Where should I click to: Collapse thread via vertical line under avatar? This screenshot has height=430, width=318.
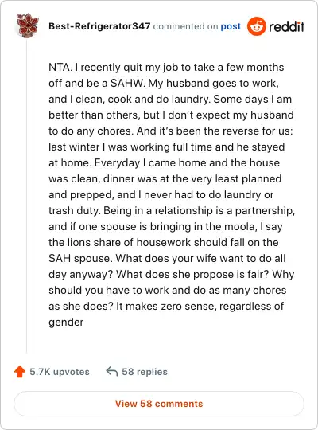26,196
